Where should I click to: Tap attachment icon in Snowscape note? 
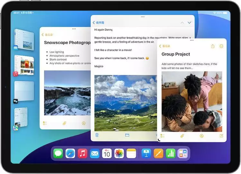[x=64, y=123]
